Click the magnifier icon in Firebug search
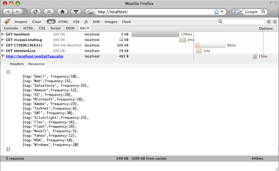Viewport: 279px width, 171px height. (220, 21)
